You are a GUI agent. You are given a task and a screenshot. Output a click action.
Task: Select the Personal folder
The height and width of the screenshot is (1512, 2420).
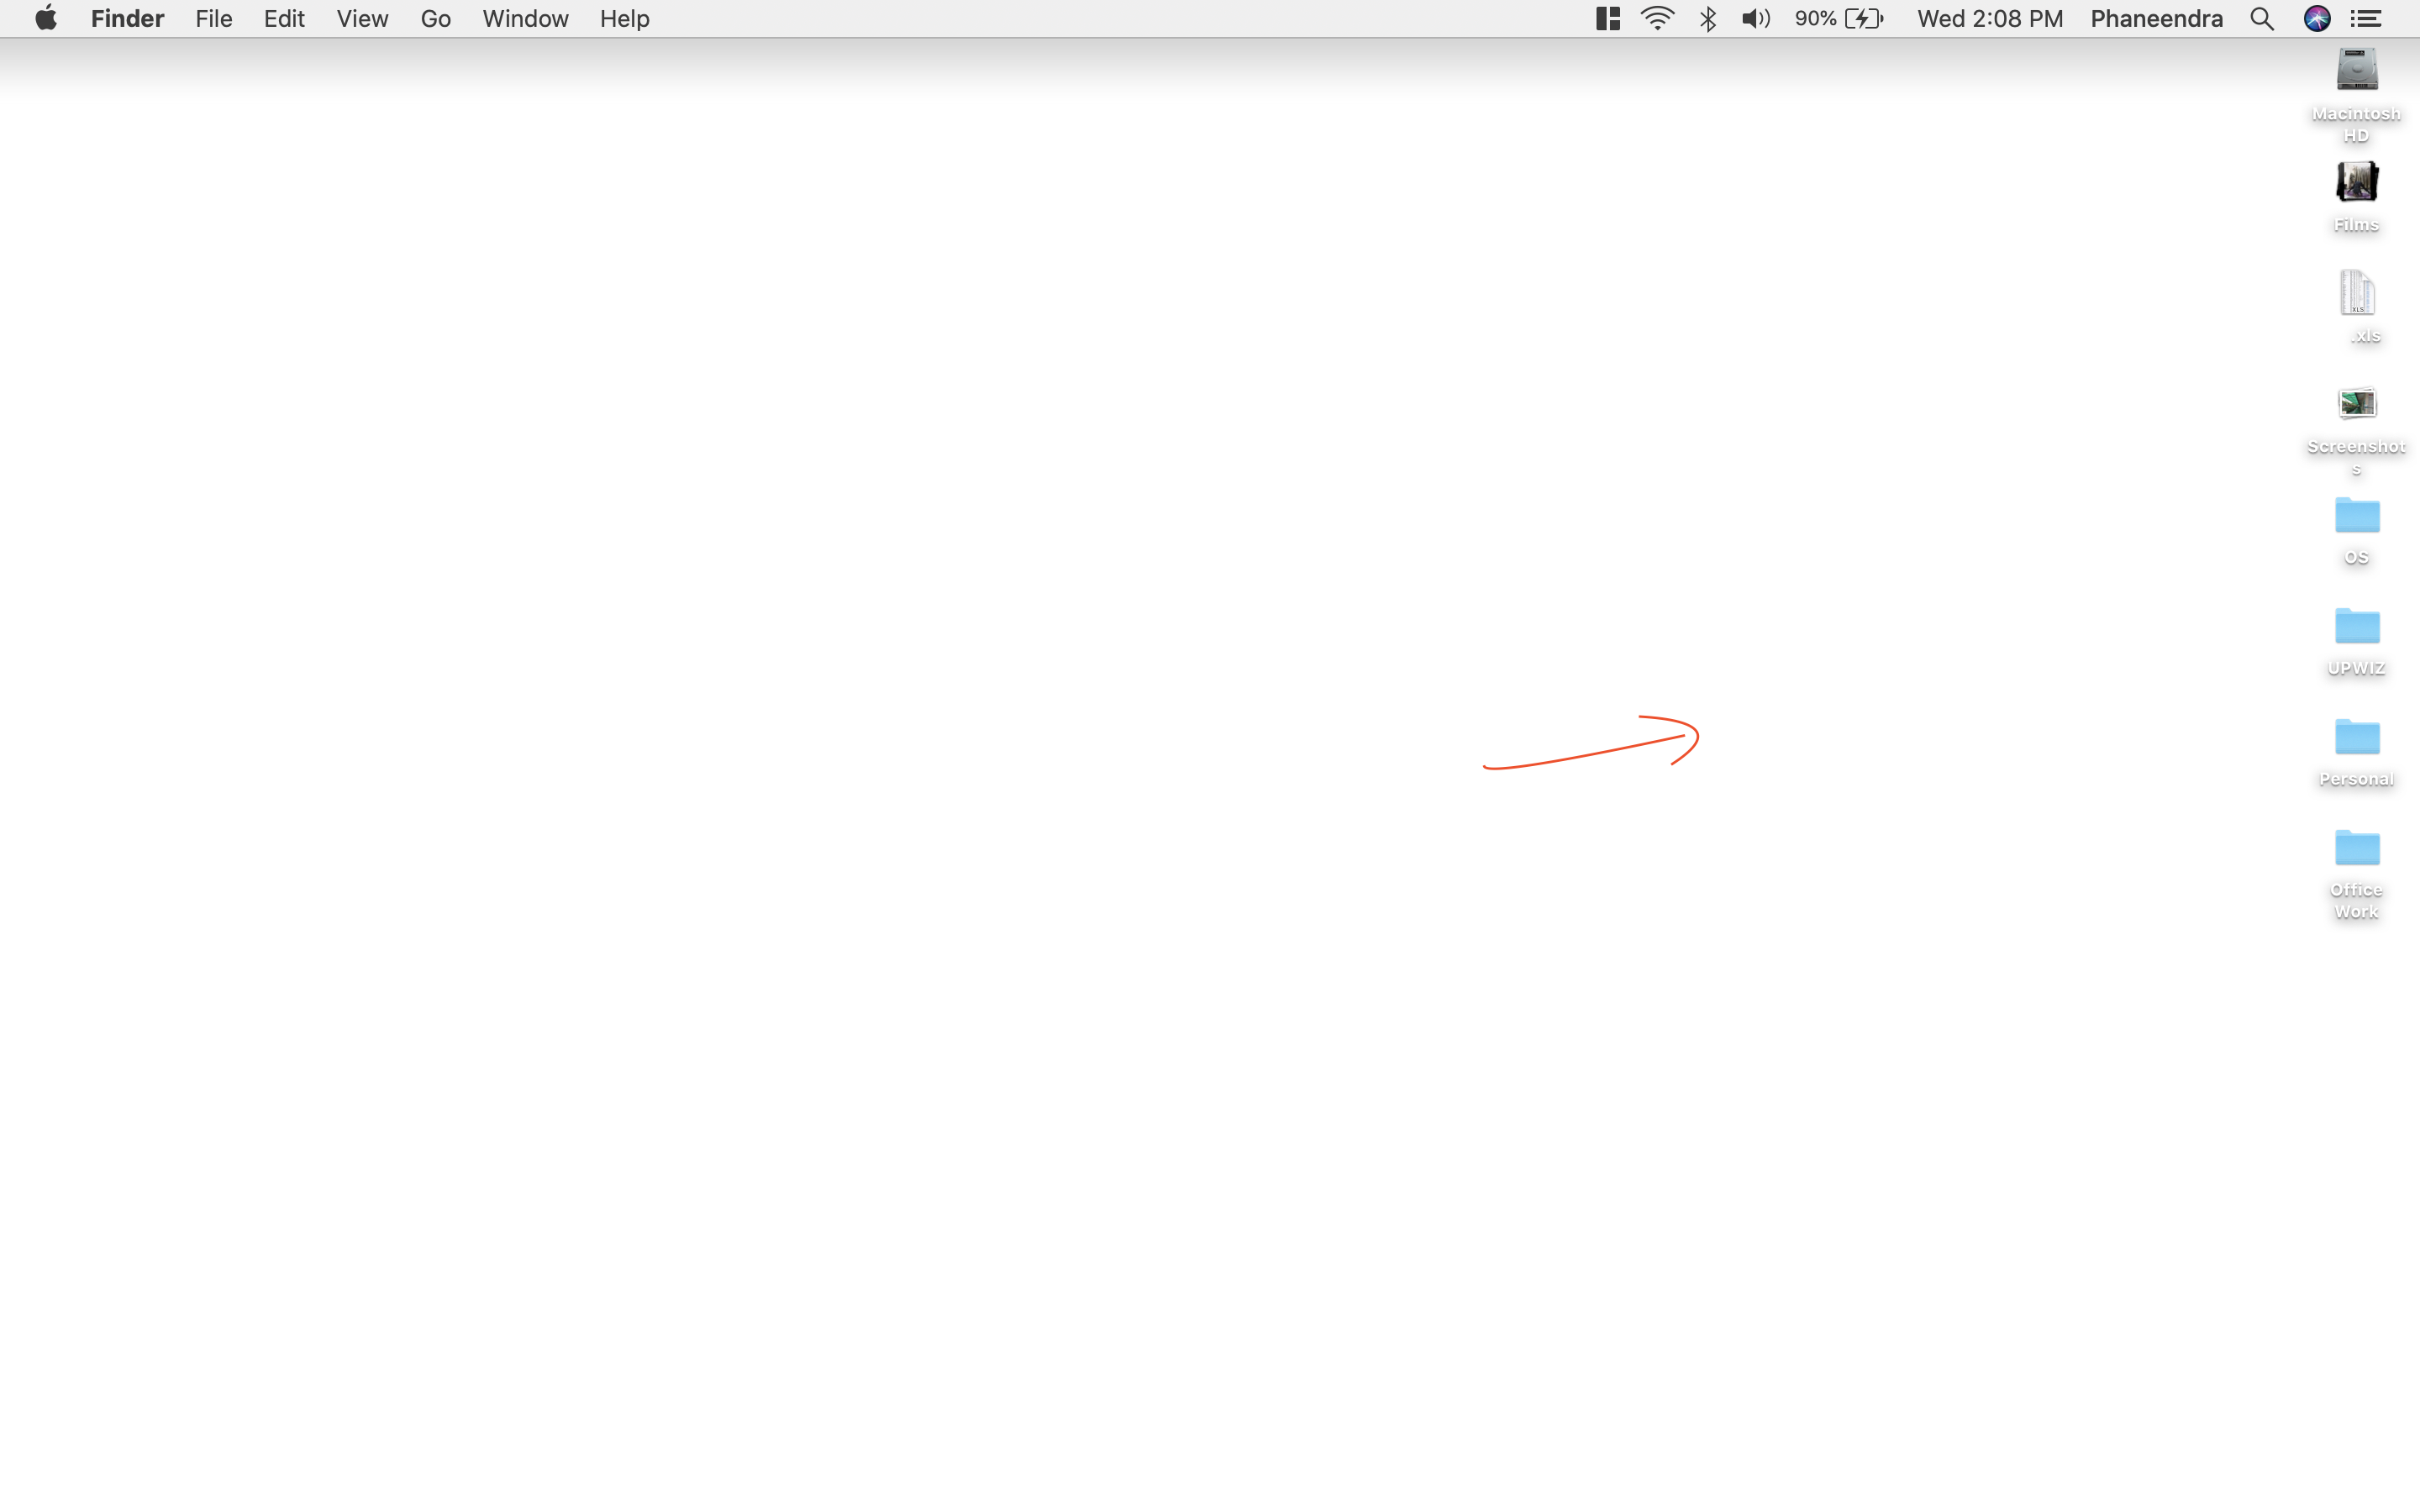2356,738
